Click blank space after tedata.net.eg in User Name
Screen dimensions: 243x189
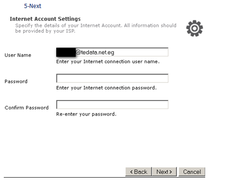[x=141, y=52]
